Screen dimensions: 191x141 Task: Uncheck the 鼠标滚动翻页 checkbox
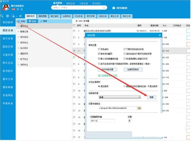[99, 54]
